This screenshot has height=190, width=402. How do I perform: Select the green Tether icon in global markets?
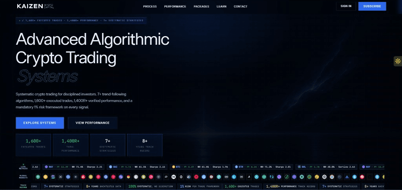[38, 177]
